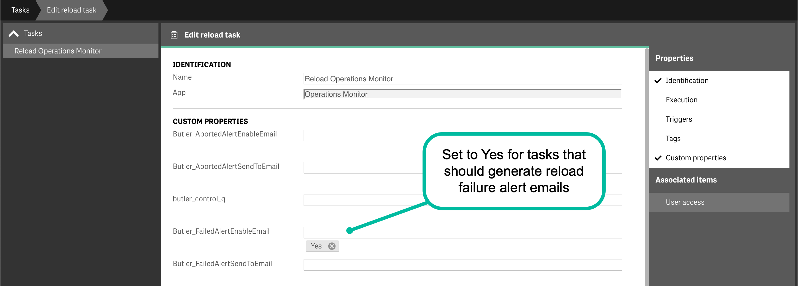Click the Associated items heading
This screenshot has height=286, width=798.
(x=686, y=180)
